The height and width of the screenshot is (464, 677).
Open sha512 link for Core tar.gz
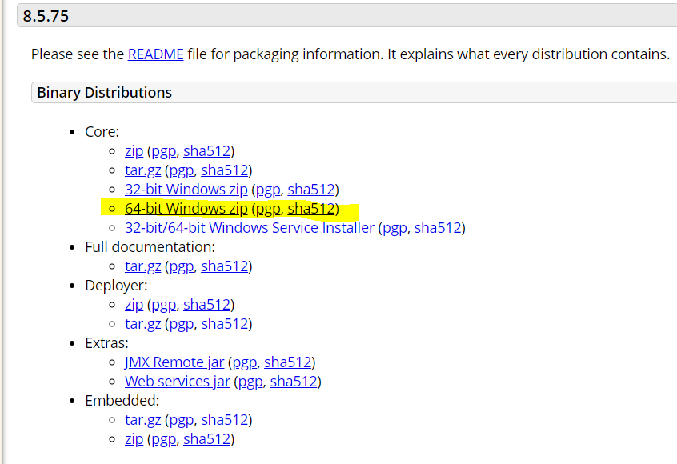tap(225, 170)
